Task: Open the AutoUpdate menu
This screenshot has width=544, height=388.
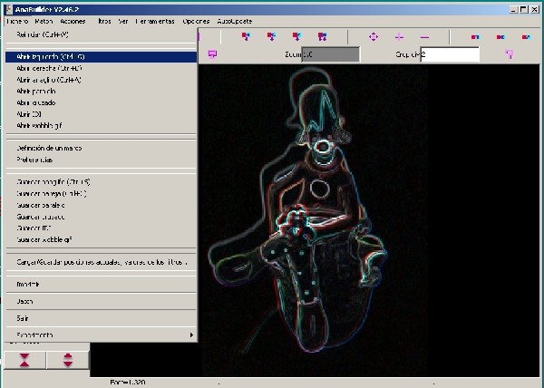Action: point(234,20)
